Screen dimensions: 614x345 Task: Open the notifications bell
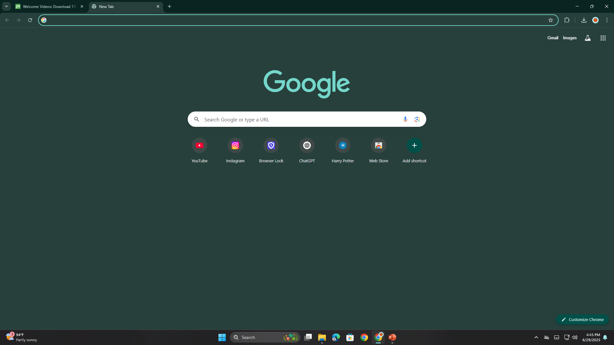pyautogui.click(x=605, y=337)
